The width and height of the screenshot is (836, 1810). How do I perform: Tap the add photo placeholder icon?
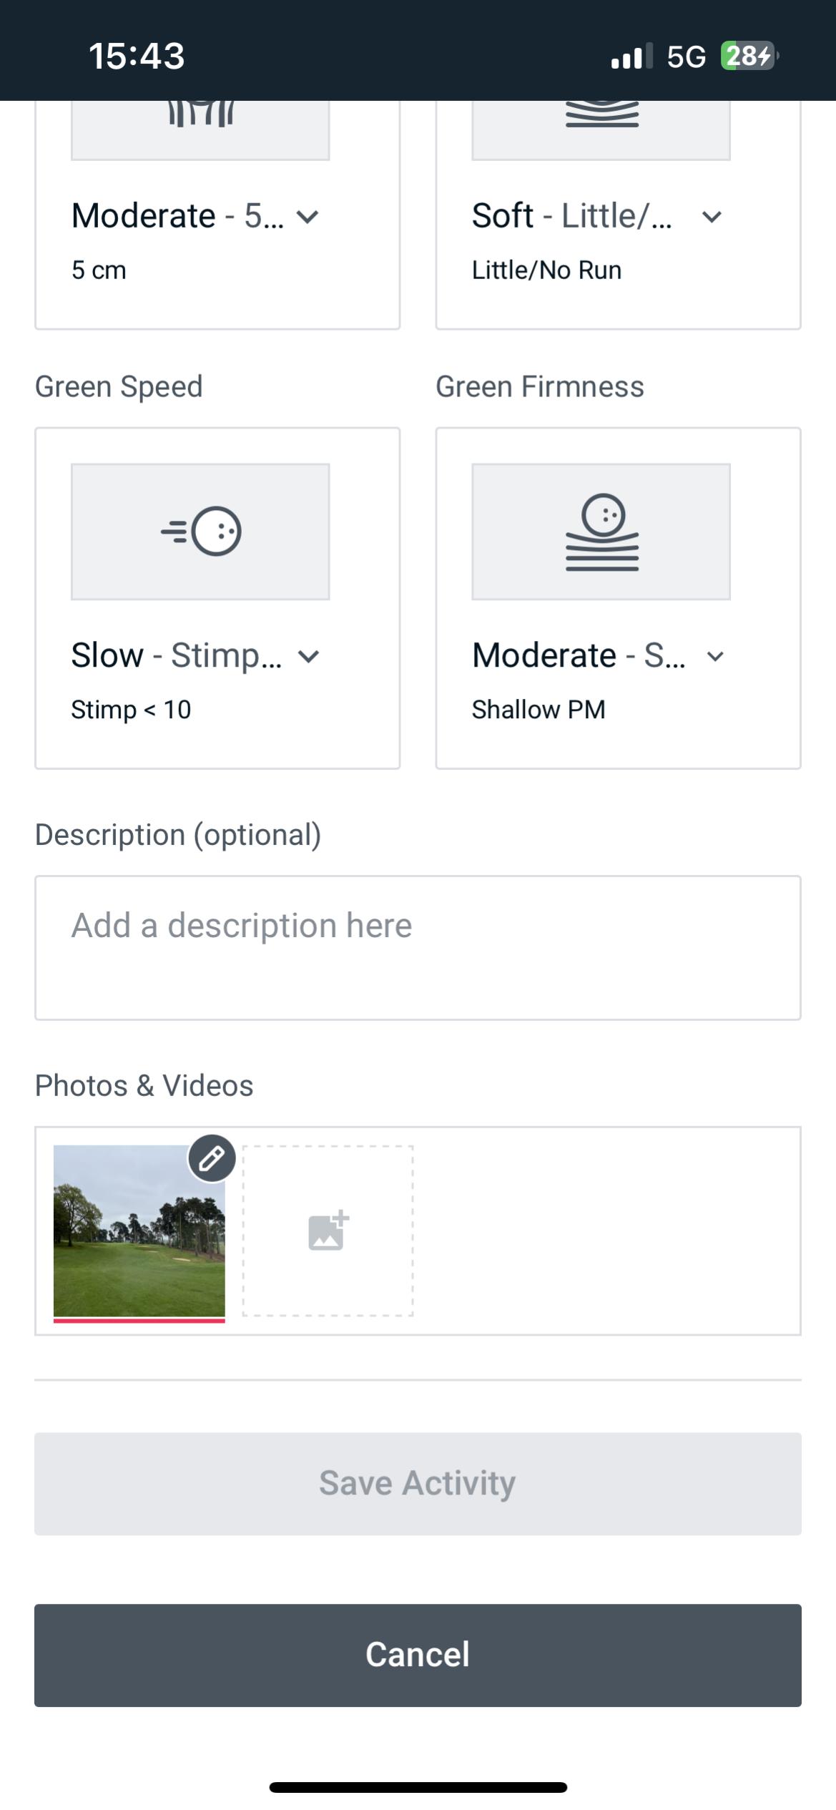coord(328,1231)
